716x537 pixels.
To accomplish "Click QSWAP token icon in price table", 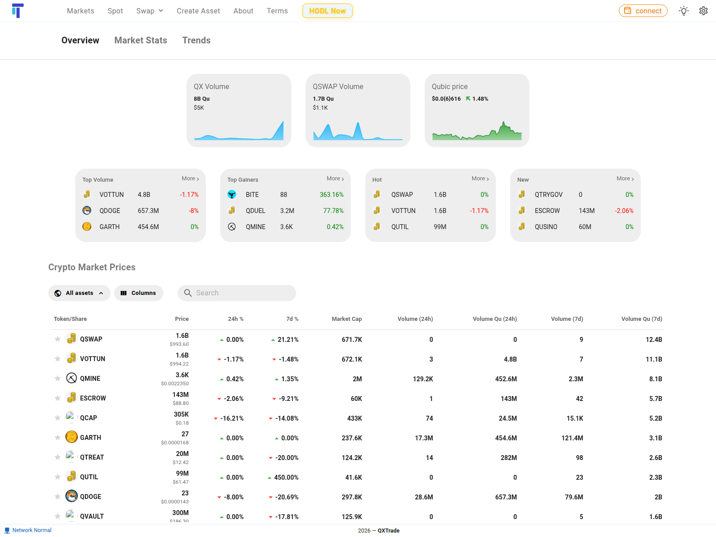I will [x=72, y=339].
